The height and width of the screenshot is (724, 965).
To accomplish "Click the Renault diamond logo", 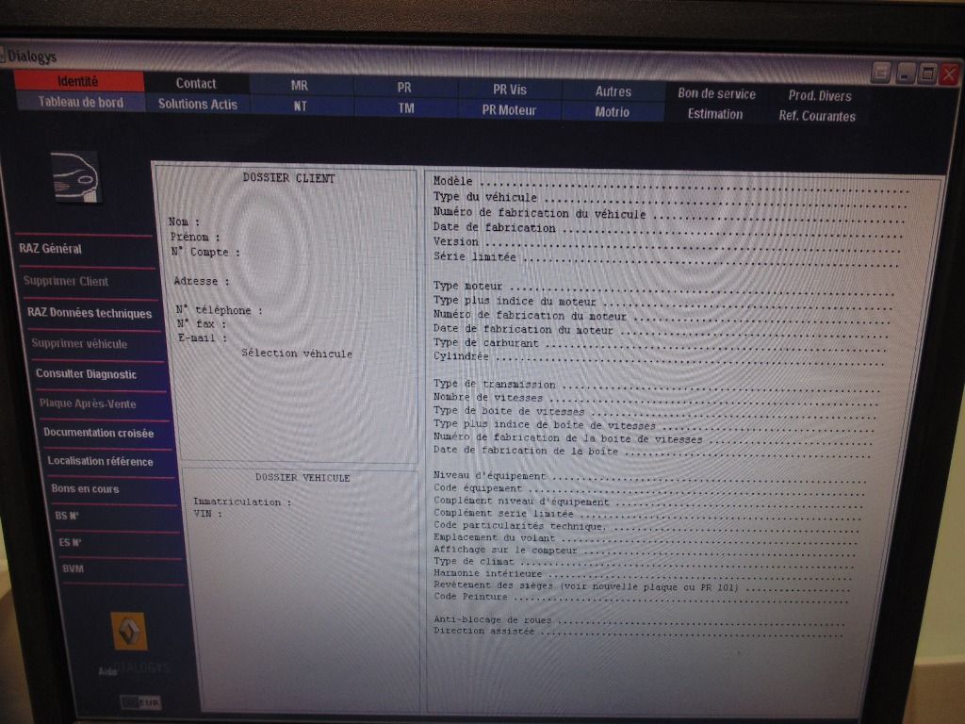I will [x=129, y=631].
